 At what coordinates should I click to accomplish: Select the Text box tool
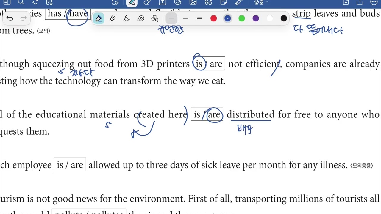click(x=162, y=2)
